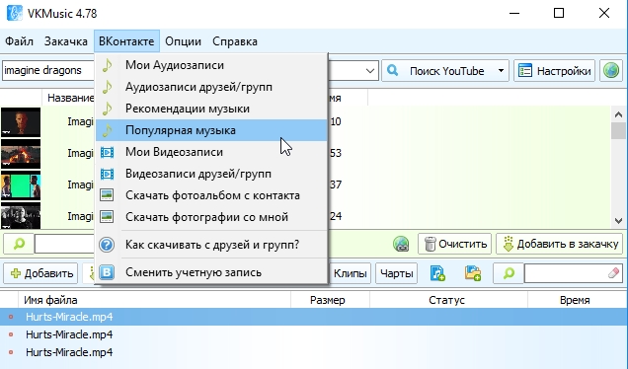The image size is (628, 369).
Task: Click the green magnifier filter icon under results
Action: click(x=19, y=244)
